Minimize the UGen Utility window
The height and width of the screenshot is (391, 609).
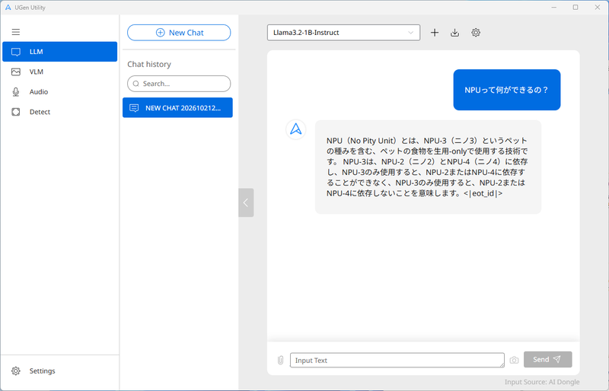click(x=554, y=8)
